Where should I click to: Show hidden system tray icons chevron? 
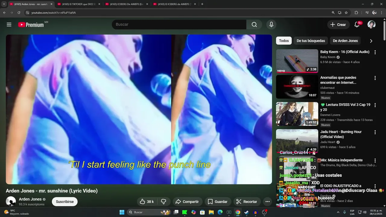pyautogui.click(x=338, y=212)
